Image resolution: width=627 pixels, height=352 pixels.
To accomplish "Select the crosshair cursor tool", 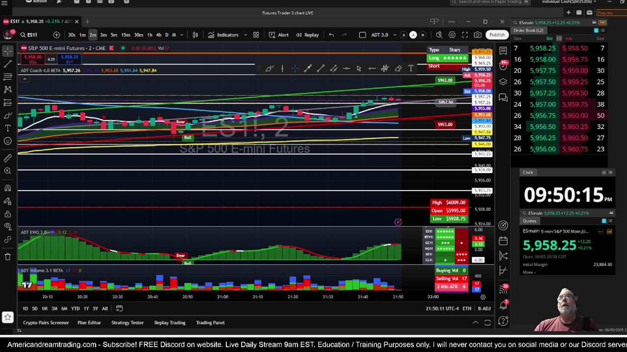I will point(8,51).
